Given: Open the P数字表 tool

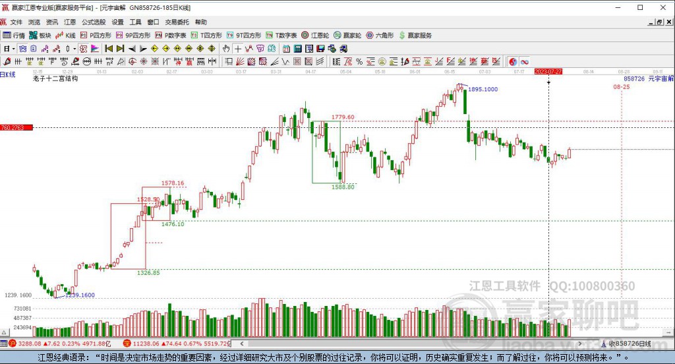Looking at the screenshot, I should [x=171, y=36].
